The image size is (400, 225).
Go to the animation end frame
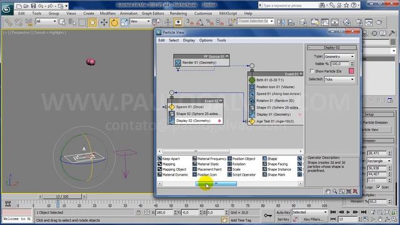pos(364,212)
